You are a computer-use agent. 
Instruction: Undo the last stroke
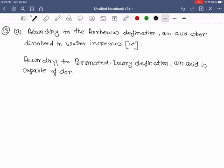click(183, 9)
